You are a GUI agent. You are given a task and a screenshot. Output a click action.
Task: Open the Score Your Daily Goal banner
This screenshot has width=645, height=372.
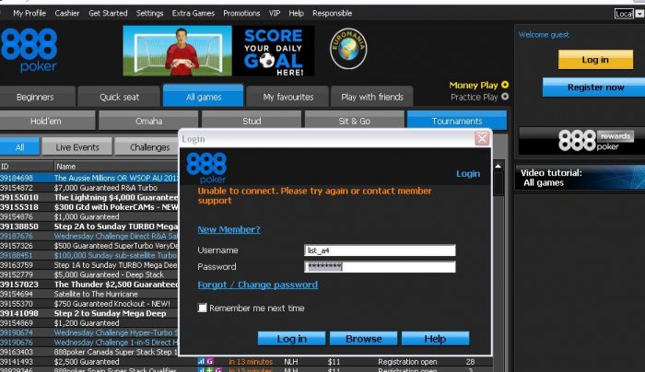click(218, 51)
